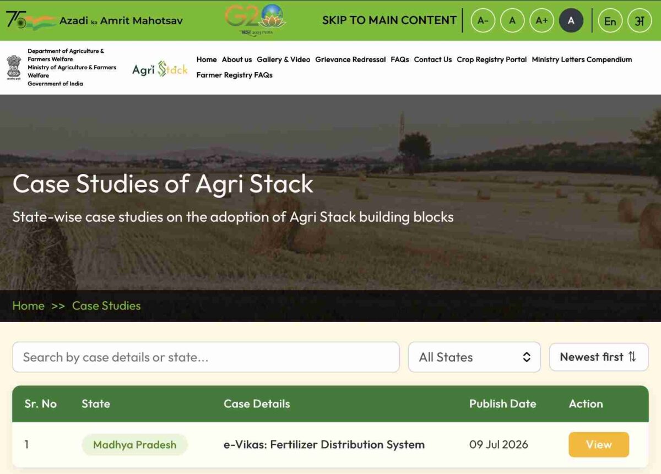Decrease font size with A- button
Viewport: 661px width, 474px height.
point(483,21)
